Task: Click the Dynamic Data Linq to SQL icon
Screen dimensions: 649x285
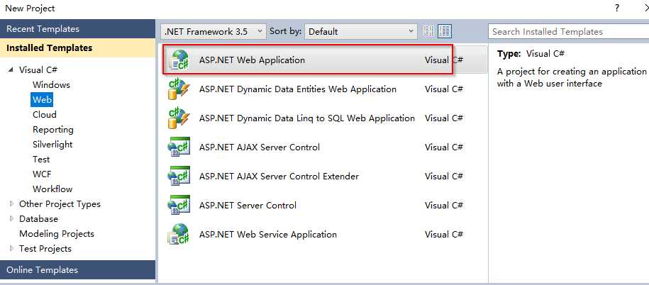Action: tap(179, 118)
